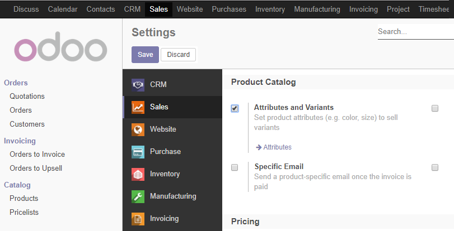Tick the unlabeled checkbox right of Attributes and Variants
Image resolution: width=454 pixels, height=231 pixels.
coord(435,108)
